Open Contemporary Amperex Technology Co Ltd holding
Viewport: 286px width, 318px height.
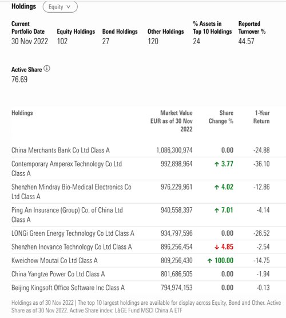(x=66, y=169)
